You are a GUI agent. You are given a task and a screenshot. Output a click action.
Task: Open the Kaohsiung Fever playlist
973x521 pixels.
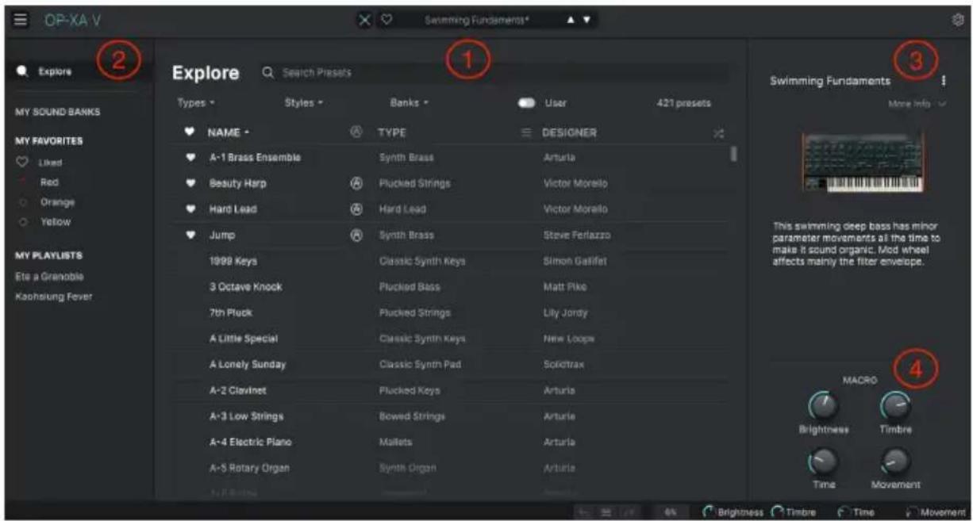(54, 297)
